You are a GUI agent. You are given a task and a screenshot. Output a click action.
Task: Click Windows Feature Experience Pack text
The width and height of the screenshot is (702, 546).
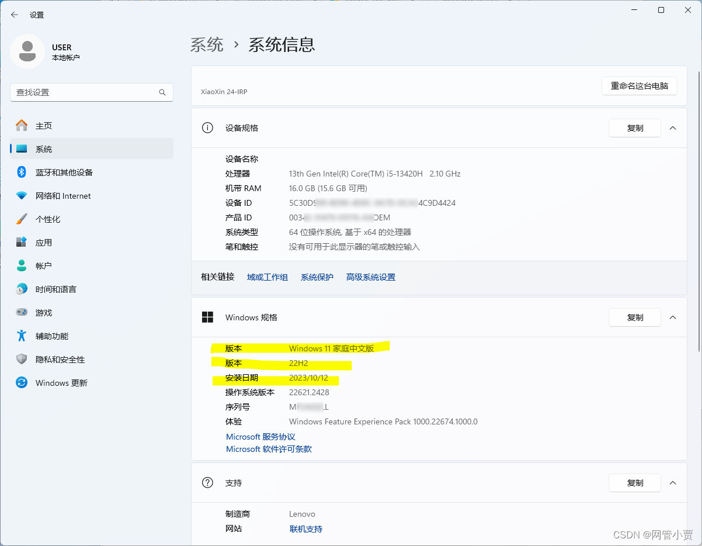(x=383, y=421)
